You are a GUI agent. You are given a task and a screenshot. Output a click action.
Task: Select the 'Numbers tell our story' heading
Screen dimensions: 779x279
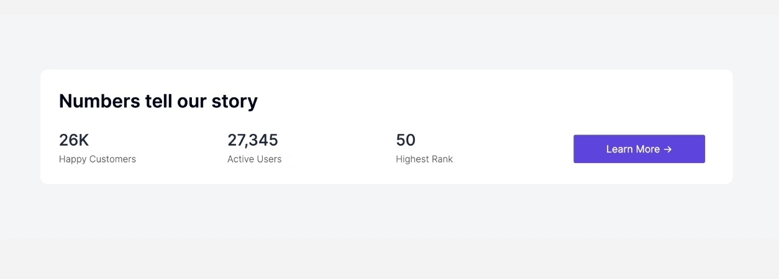click(x=158, y=101)
